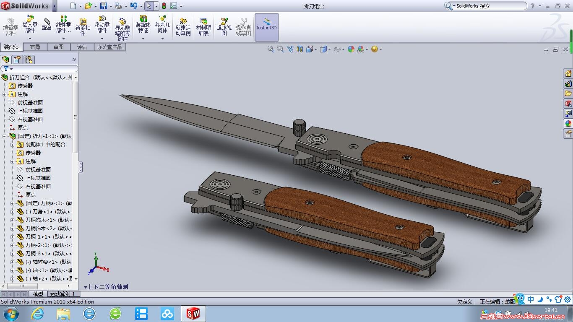Switch to the 运动算例 1 bottom tab
This screenshot has height=322, width=573.
pyautogui.click(x=63, y=294)
